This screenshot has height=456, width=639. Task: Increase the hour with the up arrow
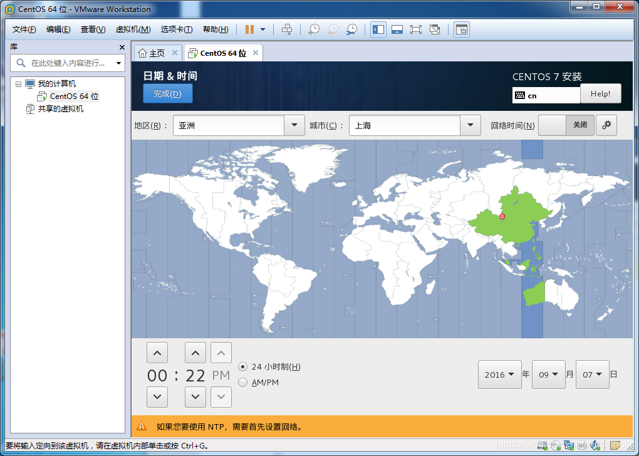click(157, 353)
